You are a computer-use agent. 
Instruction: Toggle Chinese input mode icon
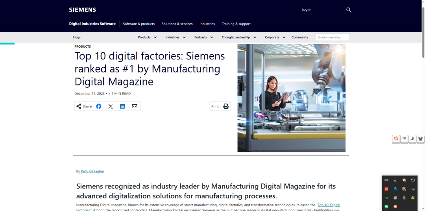tap(404, 139)
